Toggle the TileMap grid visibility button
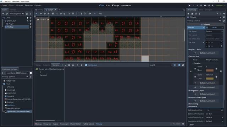The width and height of the screenshot is (227, 127). coord(179,65)
